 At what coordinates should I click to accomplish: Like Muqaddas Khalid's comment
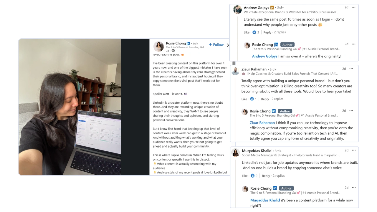245,176
